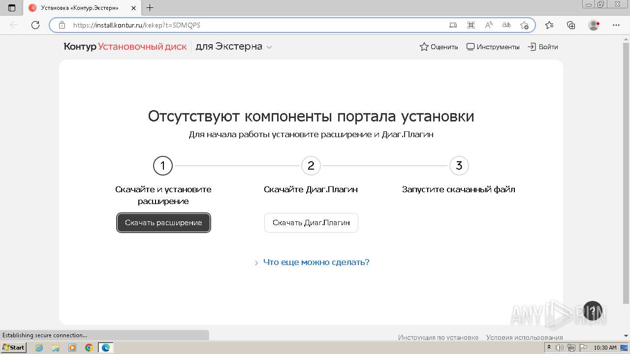
Task: Click the Translate page icon
Action: point(506,25)
